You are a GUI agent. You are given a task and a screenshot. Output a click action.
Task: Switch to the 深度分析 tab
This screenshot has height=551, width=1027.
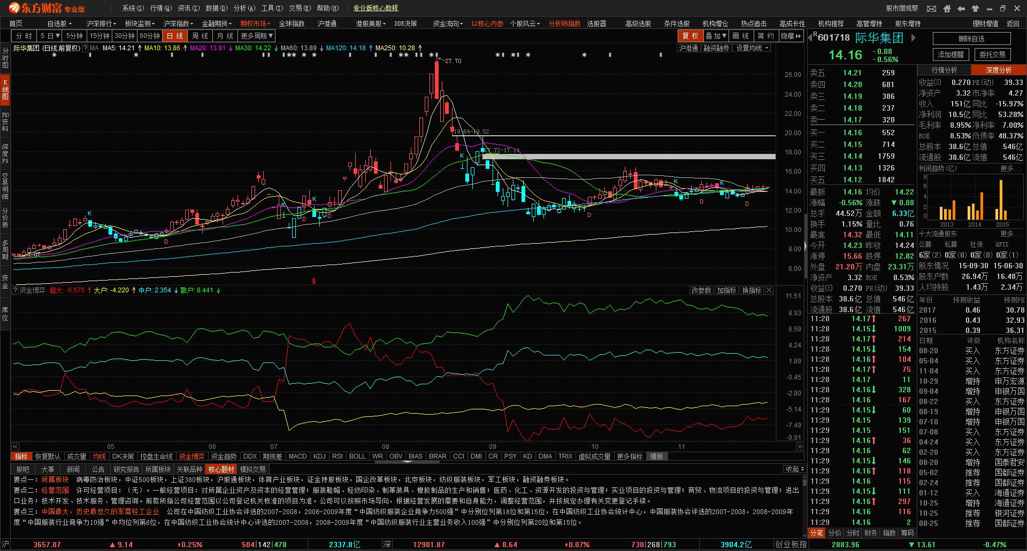coord(999,70)
